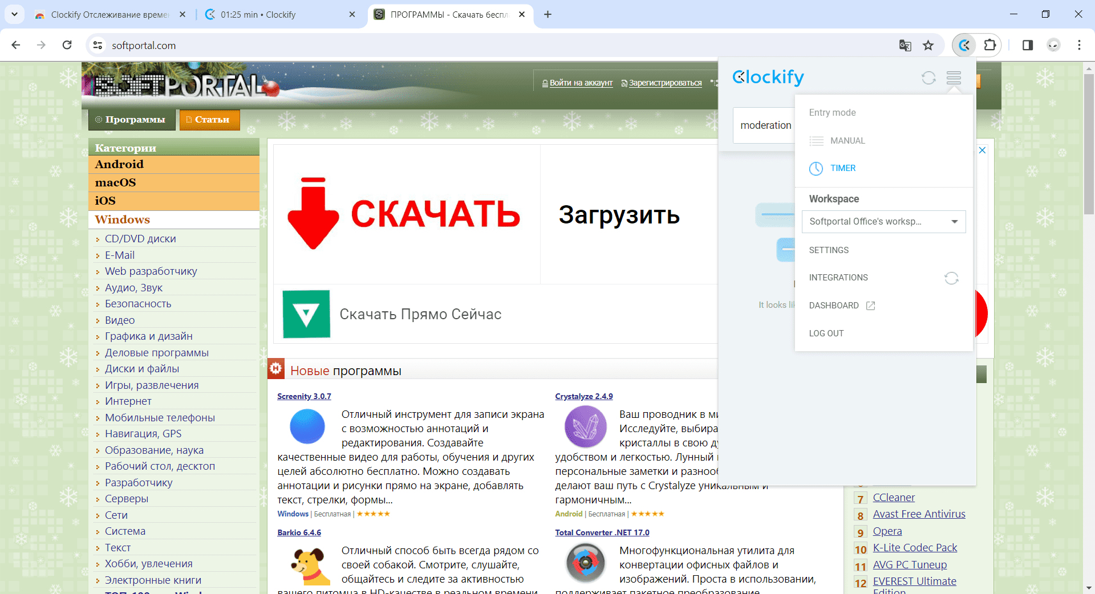Open the Статьи site tab
Screen dimensions: 1095x594
(209, 120)
